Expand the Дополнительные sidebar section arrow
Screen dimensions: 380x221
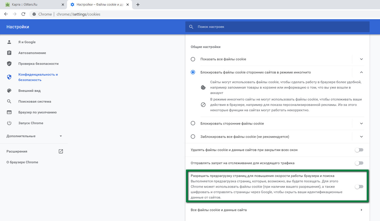pyautogui.click(x=61, y=136)
